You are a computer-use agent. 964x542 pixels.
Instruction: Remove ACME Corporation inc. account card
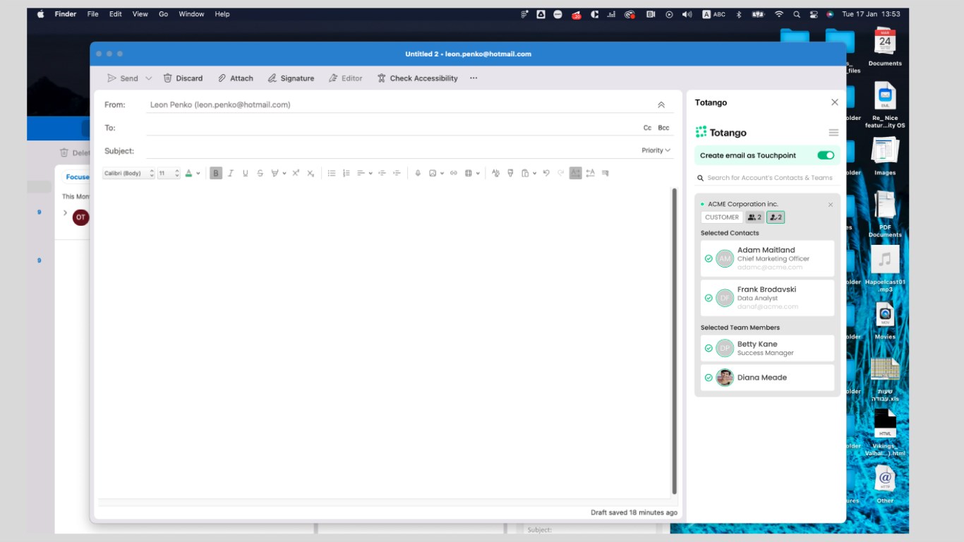pyautogui.click(x=831, y=205)
